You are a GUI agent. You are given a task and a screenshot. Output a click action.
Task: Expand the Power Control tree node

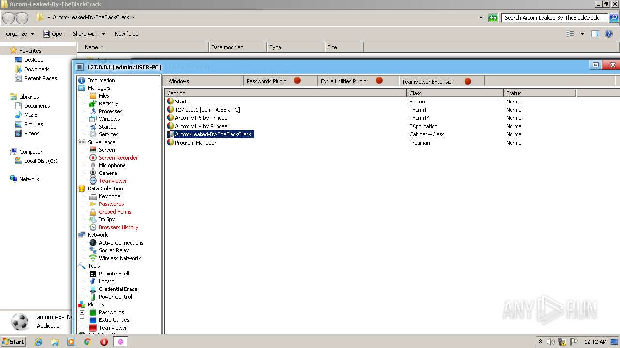(x=82, y=297)
